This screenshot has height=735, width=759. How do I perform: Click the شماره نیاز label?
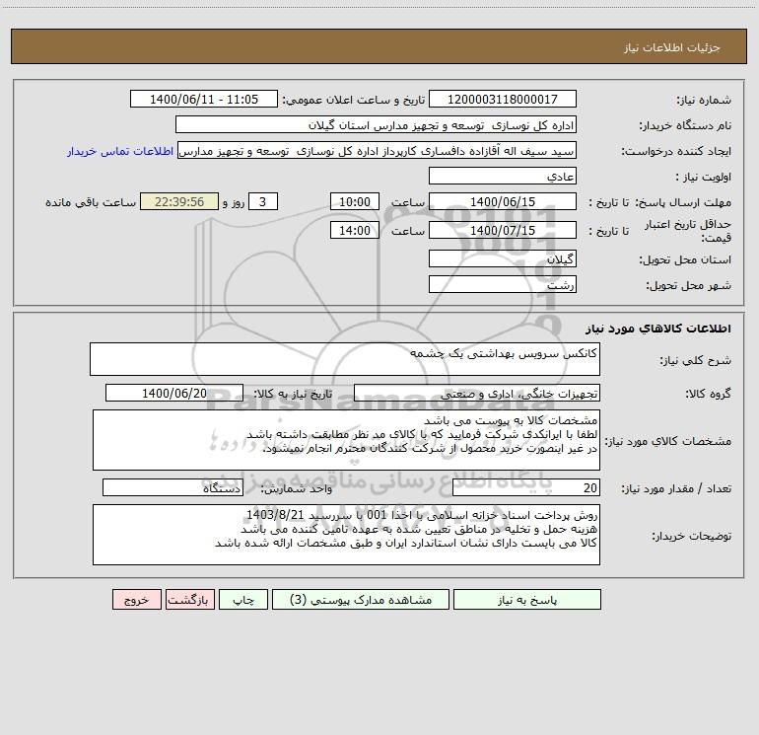pyautogui.click(x=704, y=101)
